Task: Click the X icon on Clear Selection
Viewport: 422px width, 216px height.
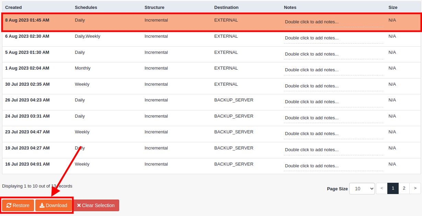Action: pyautogui.click(x=79, y=205)
